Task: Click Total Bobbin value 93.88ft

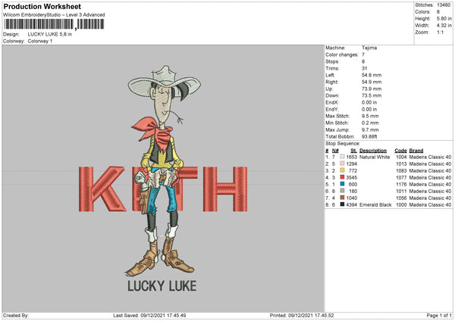Action: [369, 137]
